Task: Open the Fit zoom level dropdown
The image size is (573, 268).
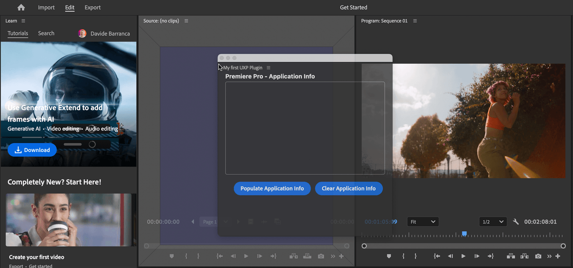Action: [x=423, y=222]
